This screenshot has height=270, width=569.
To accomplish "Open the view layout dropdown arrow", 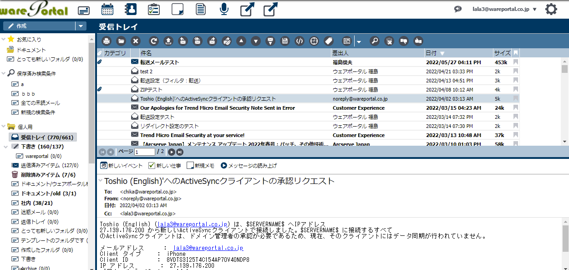I will pyautogui.click(x=359, y=41).
